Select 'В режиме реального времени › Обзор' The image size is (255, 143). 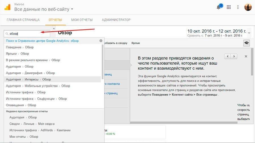52,60
